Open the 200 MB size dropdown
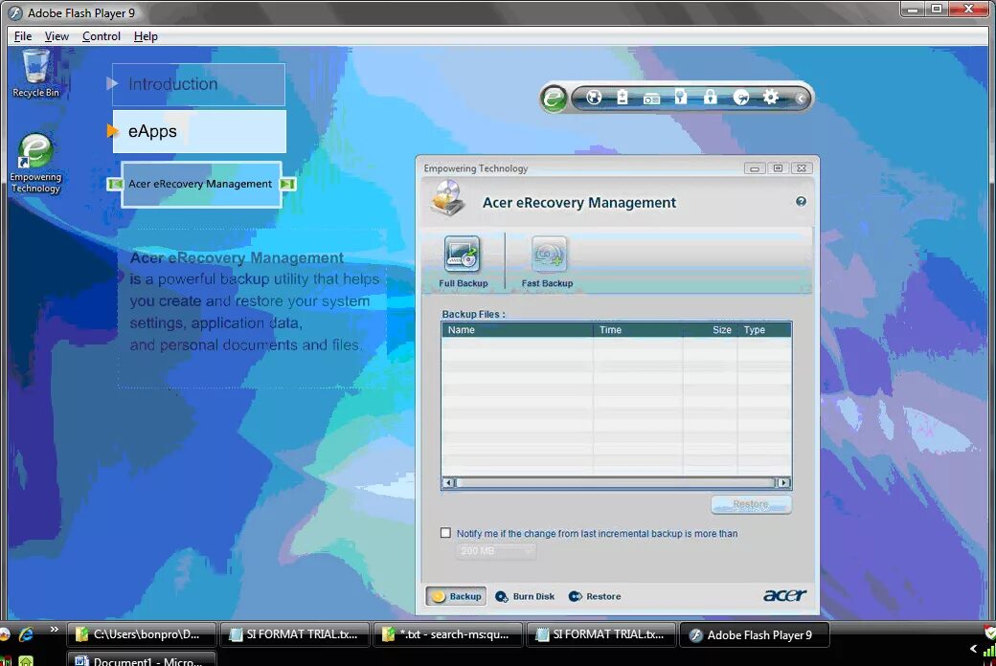Image resolution: width=996 pixels, height=666 pixels. tap(495, 551)
